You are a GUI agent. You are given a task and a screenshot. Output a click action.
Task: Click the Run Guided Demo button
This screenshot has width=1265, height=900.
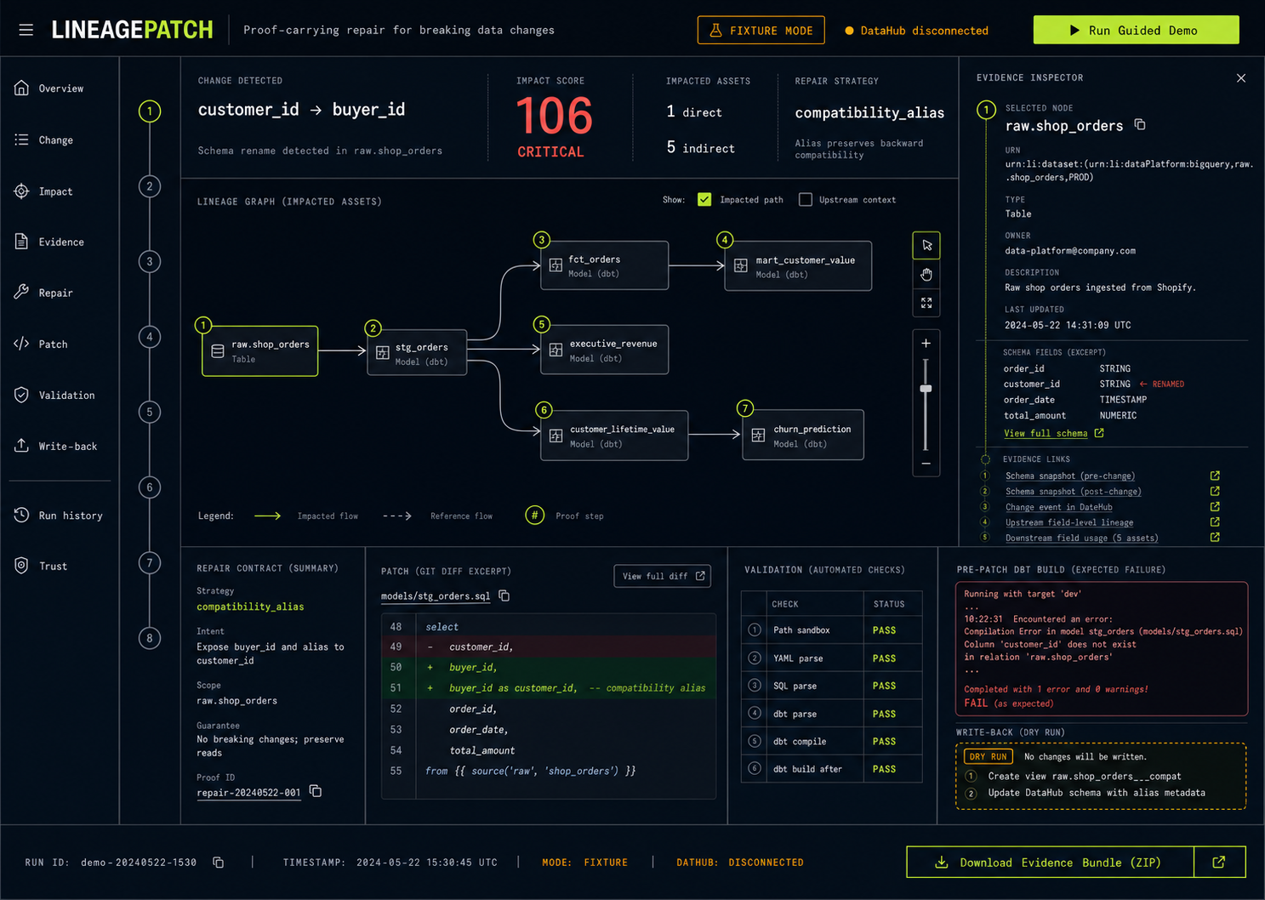click(1136, 30)
